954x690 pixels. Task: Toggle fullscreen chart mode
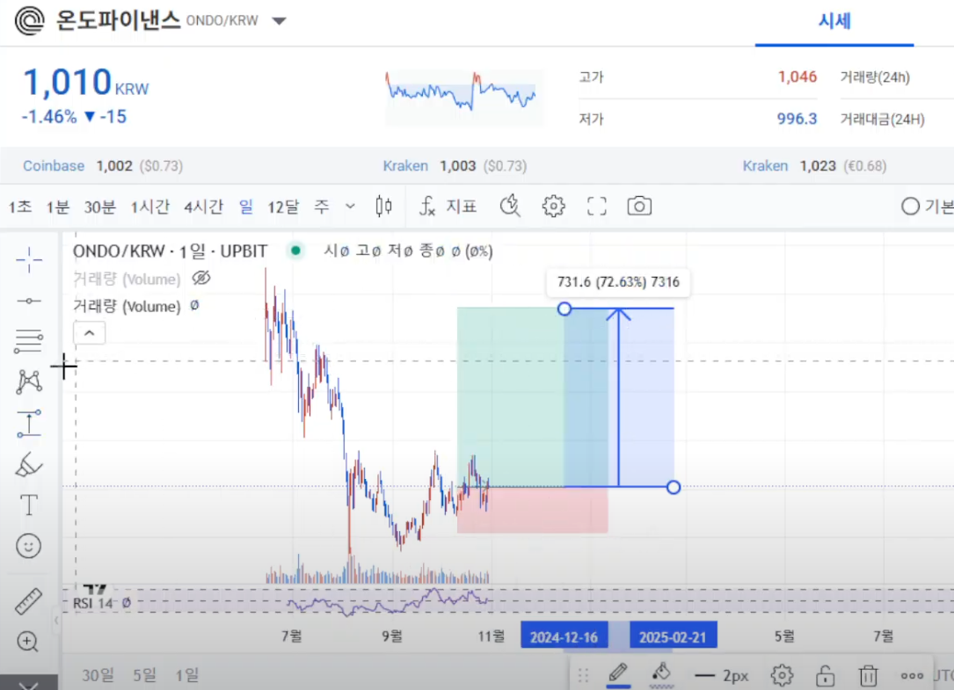coord(596,207)
